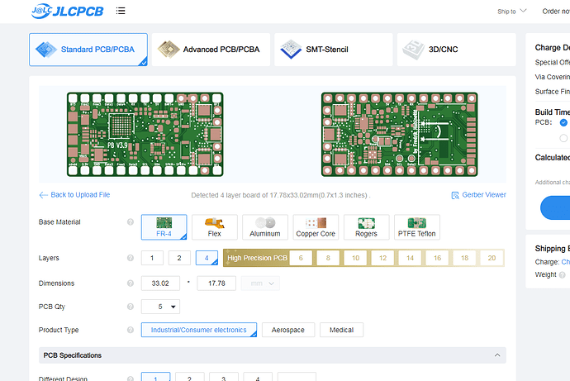Set Layers to 4
570x381 pixels.
click(x=207, y=258)
